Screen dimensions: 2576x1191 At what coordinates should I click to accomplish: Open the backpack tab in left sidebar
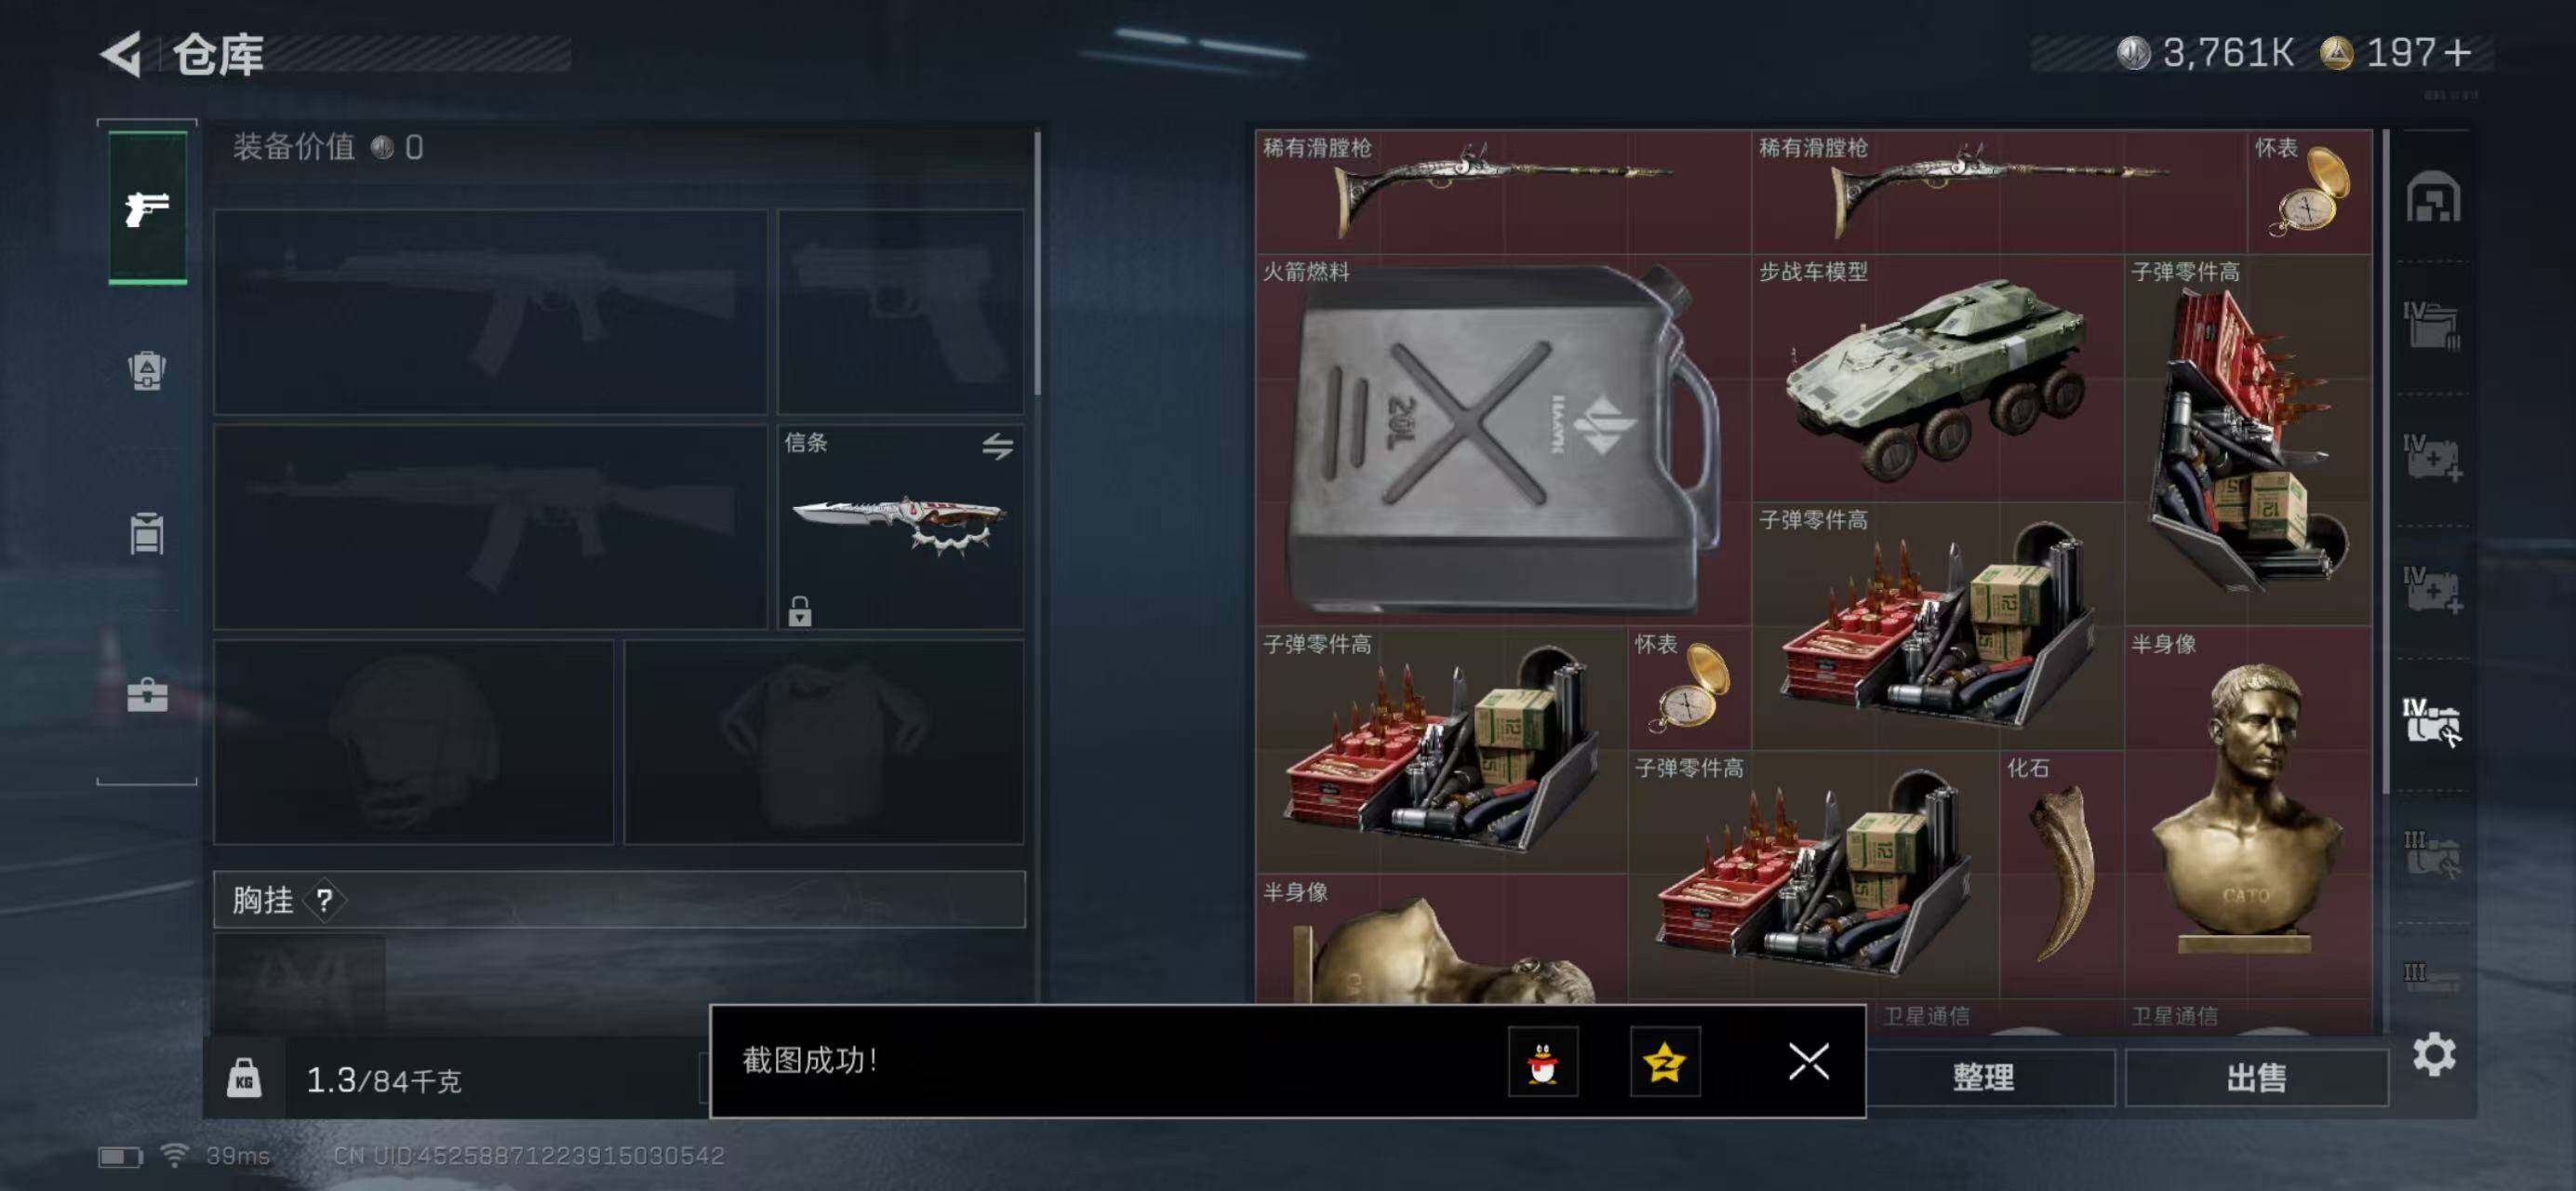[x=147, y=371]
